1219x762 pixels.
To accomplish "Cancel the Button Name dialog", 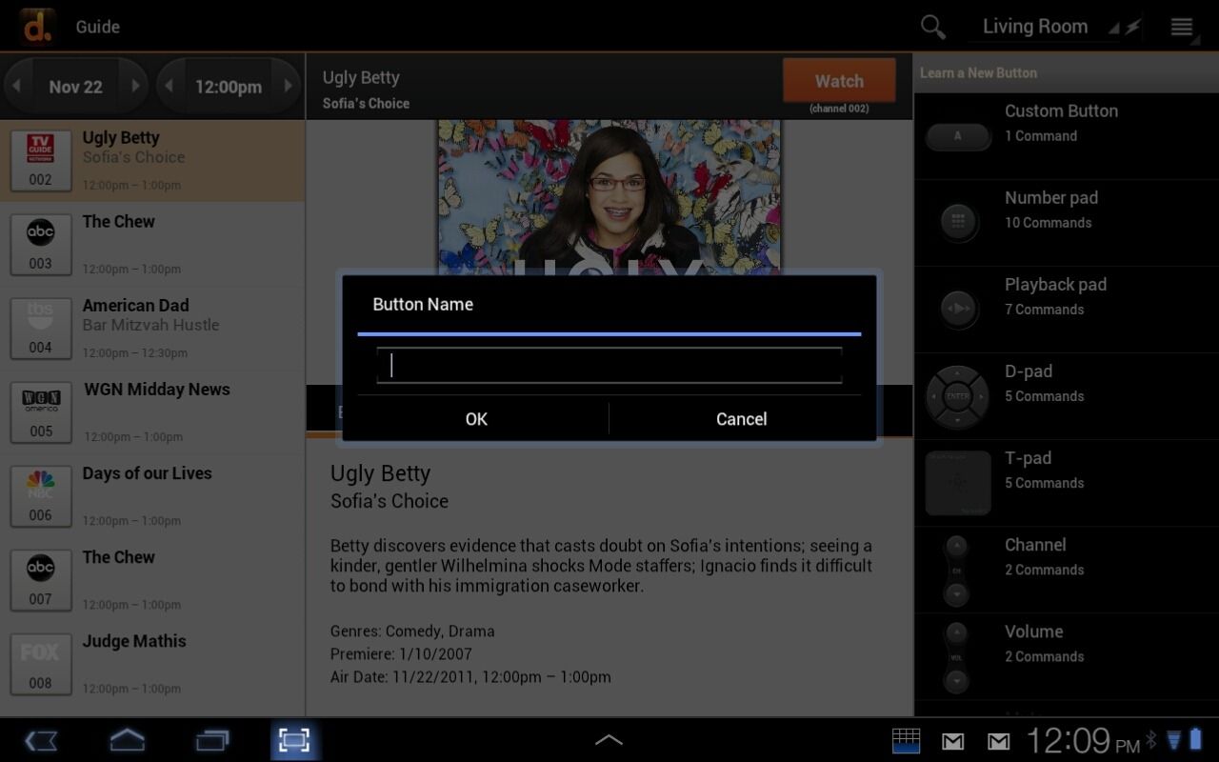I will pyautogui.click(x=742, y=419).
